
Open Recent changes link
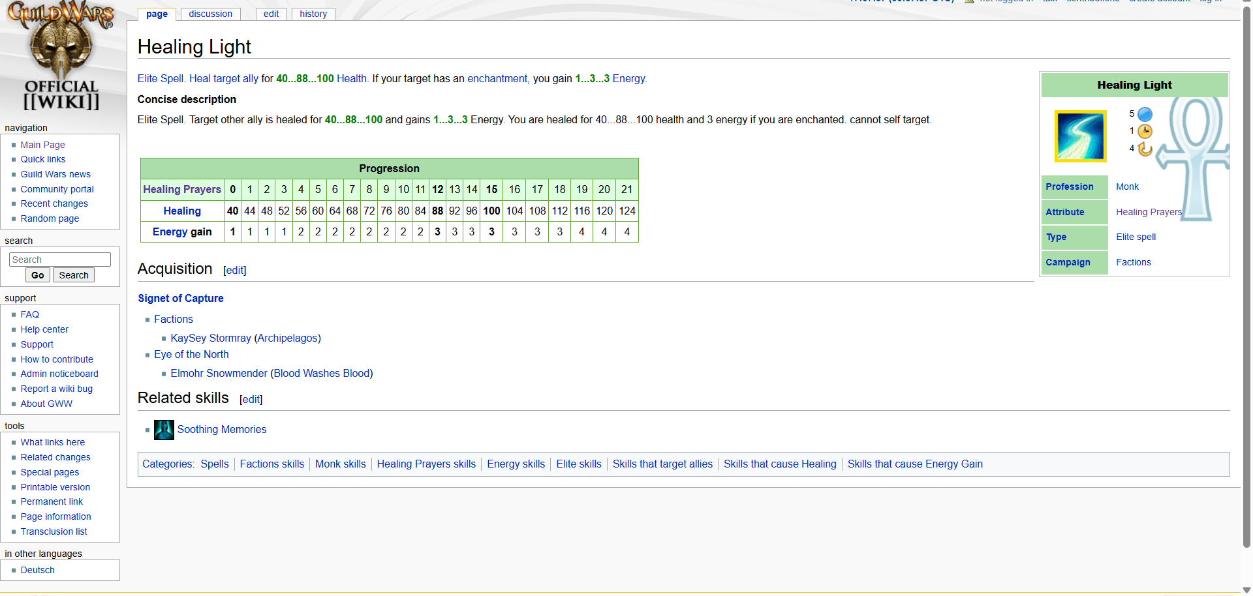point(54,203)
